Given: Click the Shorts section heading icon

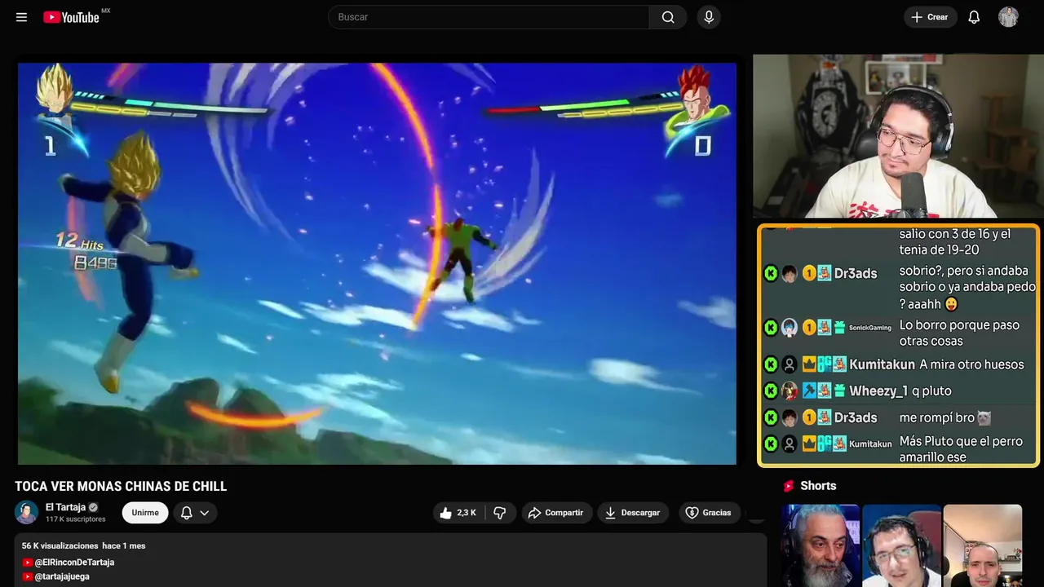Looking at the screenshot, I should [x=789, y=486].
